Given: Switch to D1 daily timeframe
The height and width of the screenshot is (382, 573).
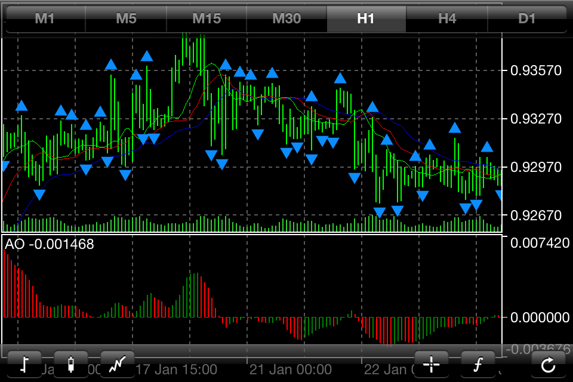Looking at the screenshot, I should (x=527, y=19).
